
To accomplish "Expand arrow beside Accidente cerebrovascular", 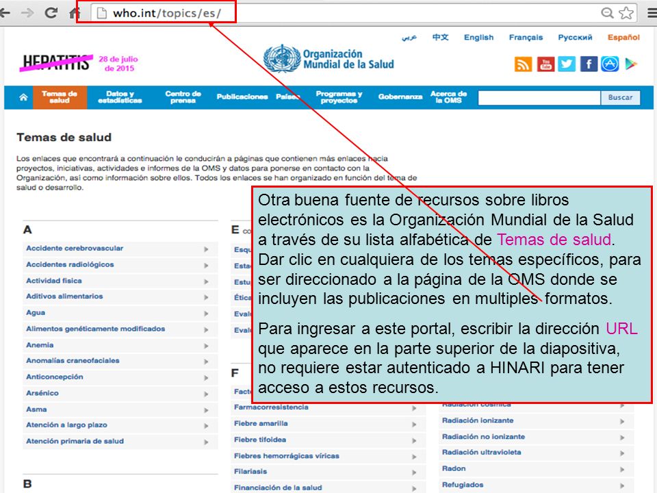I will tap(206, 249).
